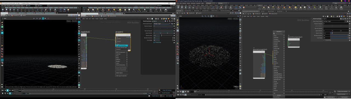
Task: Select Environment Light tool in left window
Action: tap(120, 10)
